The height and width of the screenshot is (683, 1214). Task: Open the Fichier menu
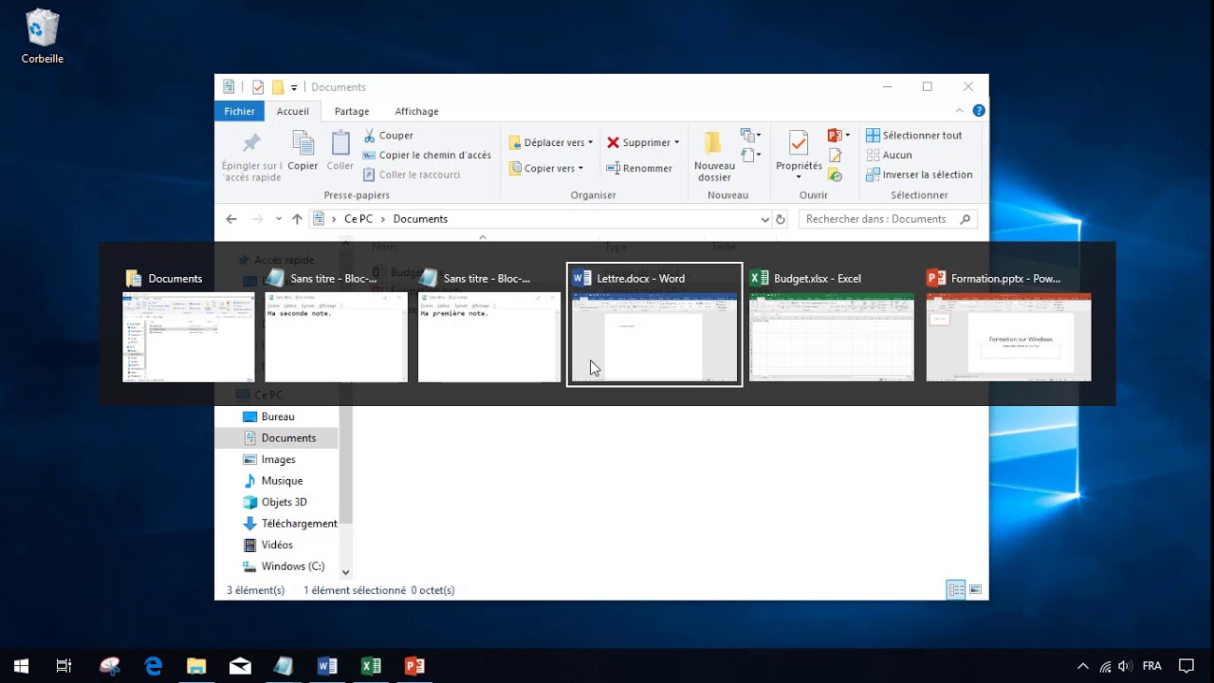click(239, 111)
